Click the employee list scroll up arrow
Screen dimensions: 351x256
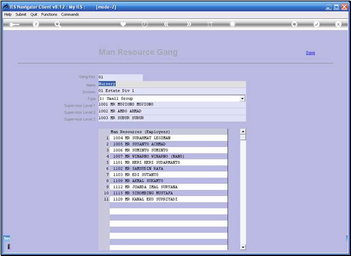[x=243, y=131]
